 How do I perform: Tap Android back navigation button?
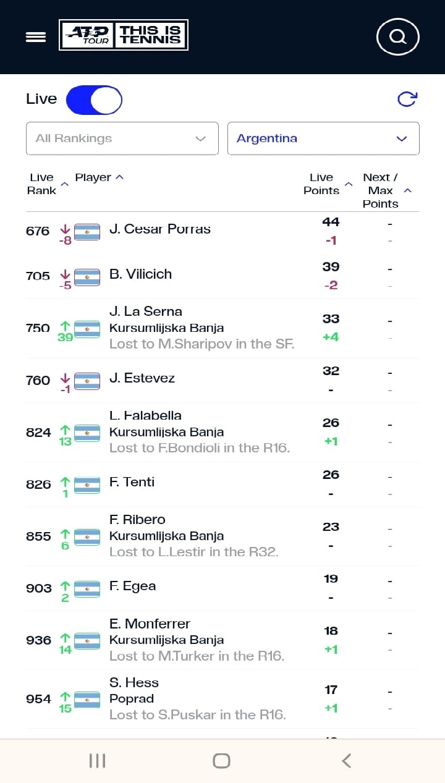[x=347, y=761]
